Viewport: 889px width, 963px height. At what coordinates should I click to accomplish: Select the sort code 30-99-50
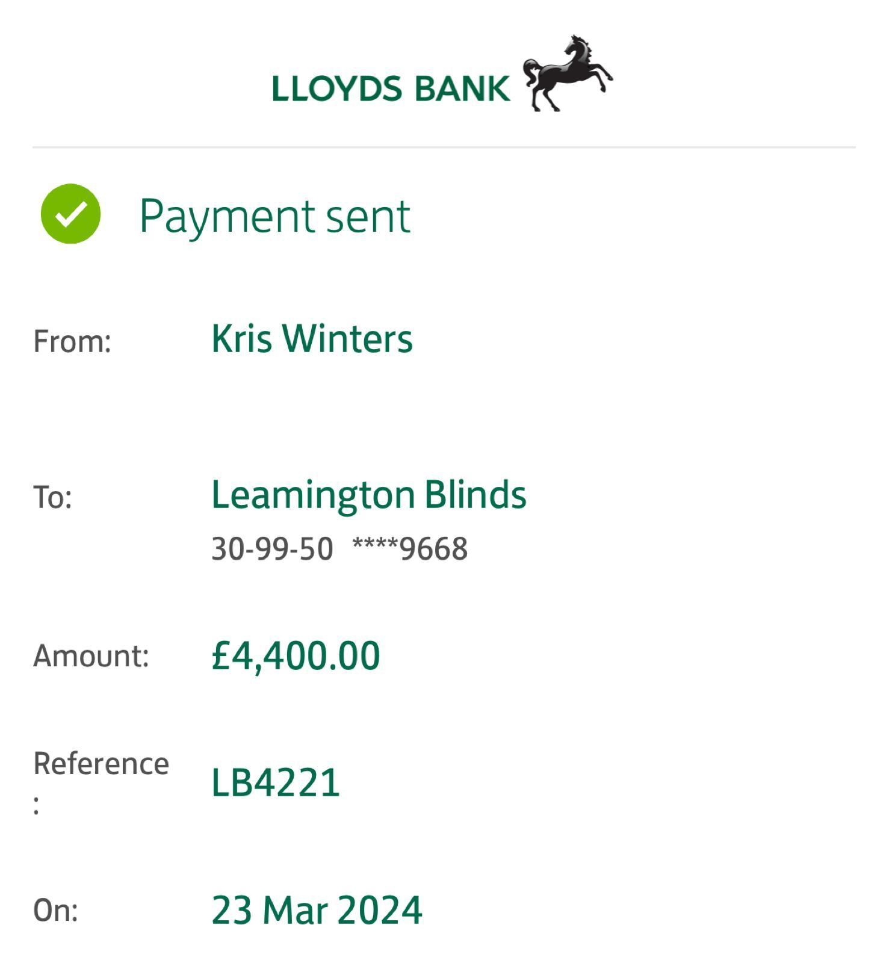(272, 549)
